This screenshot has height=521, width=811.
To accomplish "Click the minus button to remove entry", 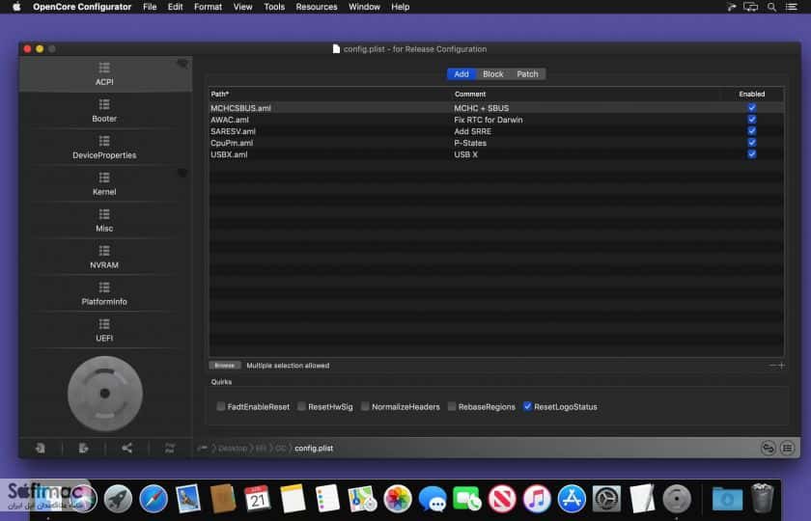I will 772,366.
